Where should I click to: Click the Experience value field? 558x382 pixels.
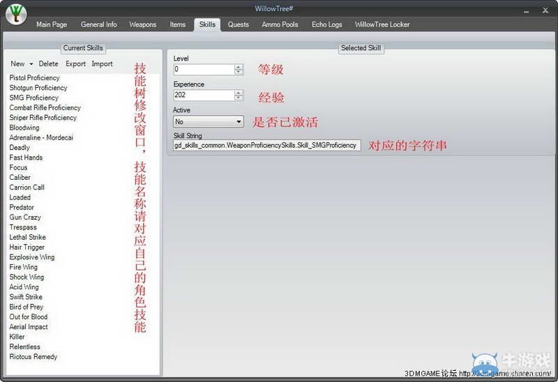click(x=204, y=95)
